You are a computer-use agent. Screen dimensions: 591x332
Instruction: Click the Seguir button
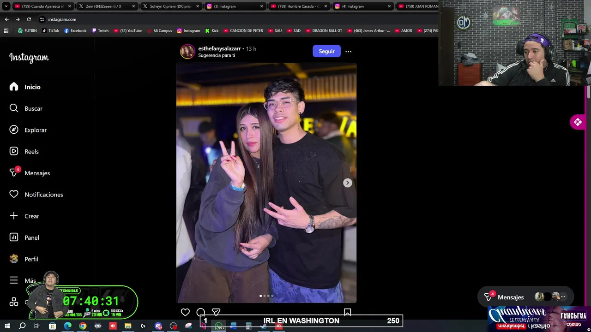326,51
